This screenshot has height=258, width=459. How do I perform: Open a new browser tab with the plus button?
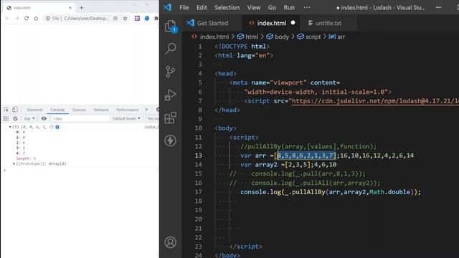pos(81,8)
